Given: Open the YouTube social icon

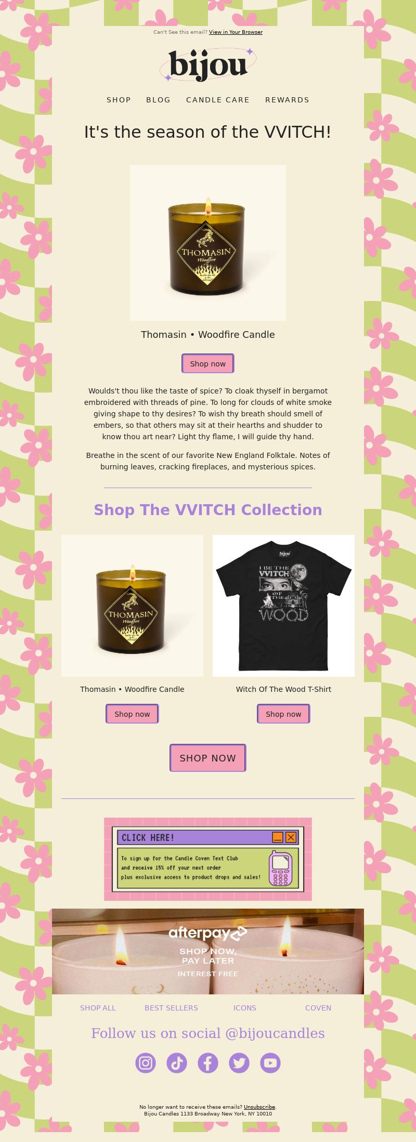Looking at the screenshot, I should click(x=270, y=1063).
